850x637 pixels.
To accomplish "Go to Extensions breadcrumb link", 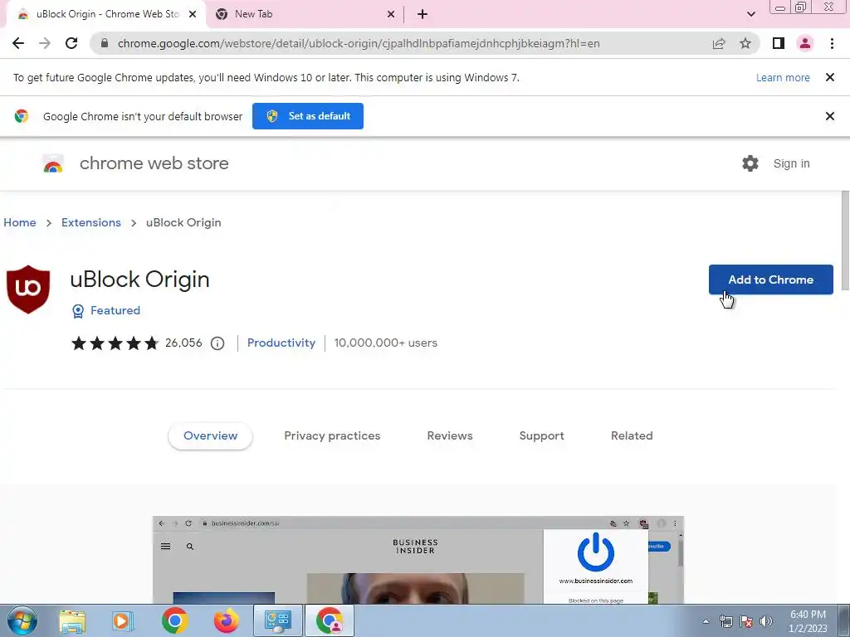I will (91, 222).
